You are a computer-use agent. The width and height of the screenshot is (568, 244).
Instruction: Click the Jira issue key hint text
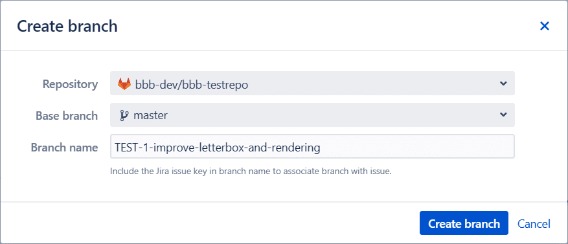tap(251, 172)
